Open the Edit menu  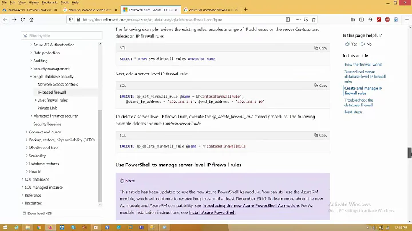pyautogui.click(x=13, y=2)
